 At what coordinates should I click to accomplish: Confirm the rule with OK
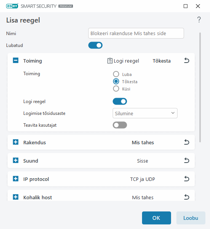point(157,218)
